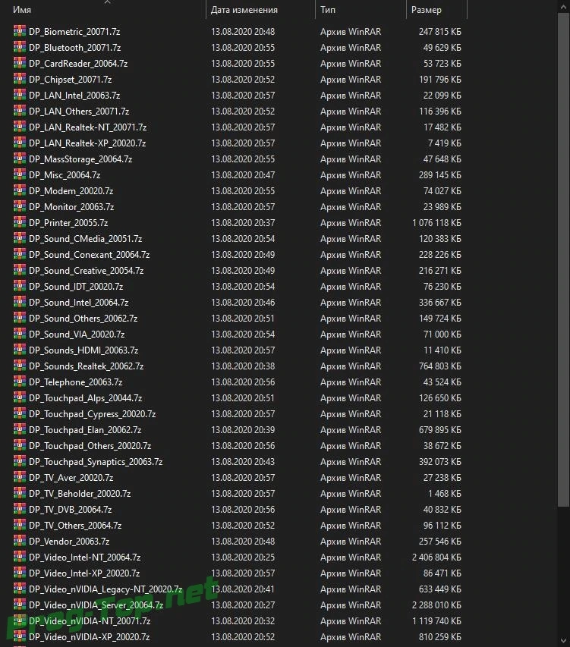Sort by Дата изменения column header
The height and width of the screenshot is (647, 570).
pyautogui.click(x=244, y=10)
